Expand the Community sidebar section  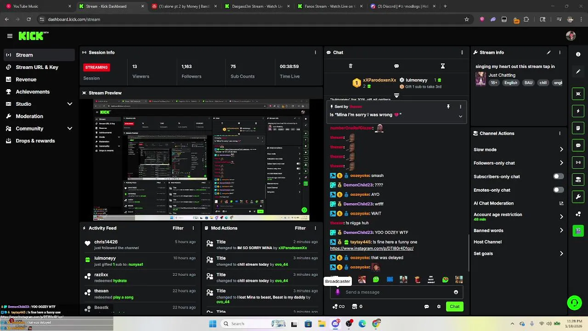tap(70, 129)
